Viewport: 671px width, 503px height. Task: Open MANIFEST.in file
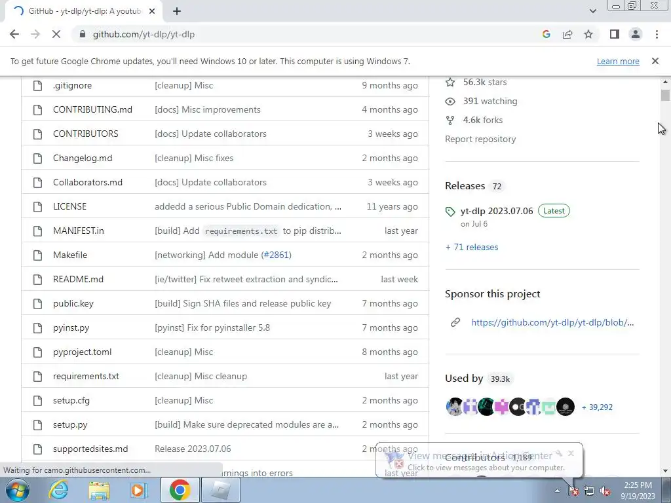coord(79,231)
